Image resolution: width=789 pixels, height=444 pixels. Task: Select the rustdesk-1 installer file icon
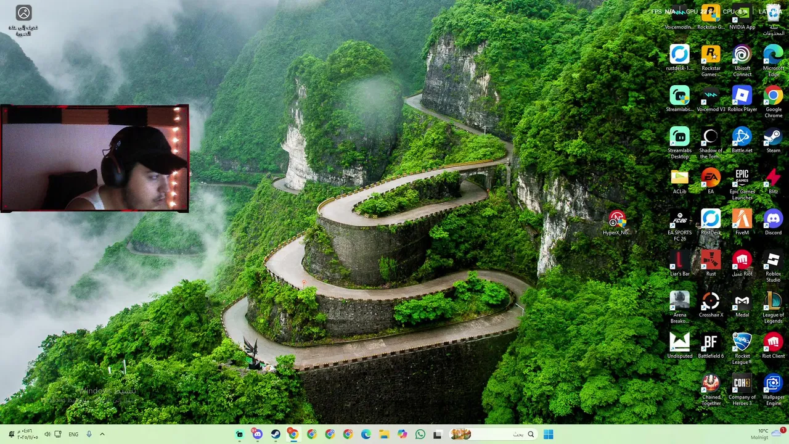pyautogui.click(x=679, y=58)
